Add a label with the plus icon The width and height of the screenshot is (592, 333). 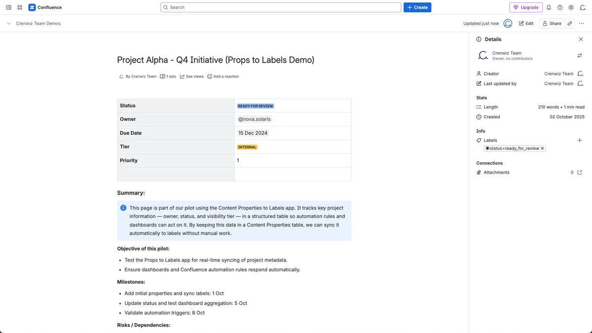(580, 140)
